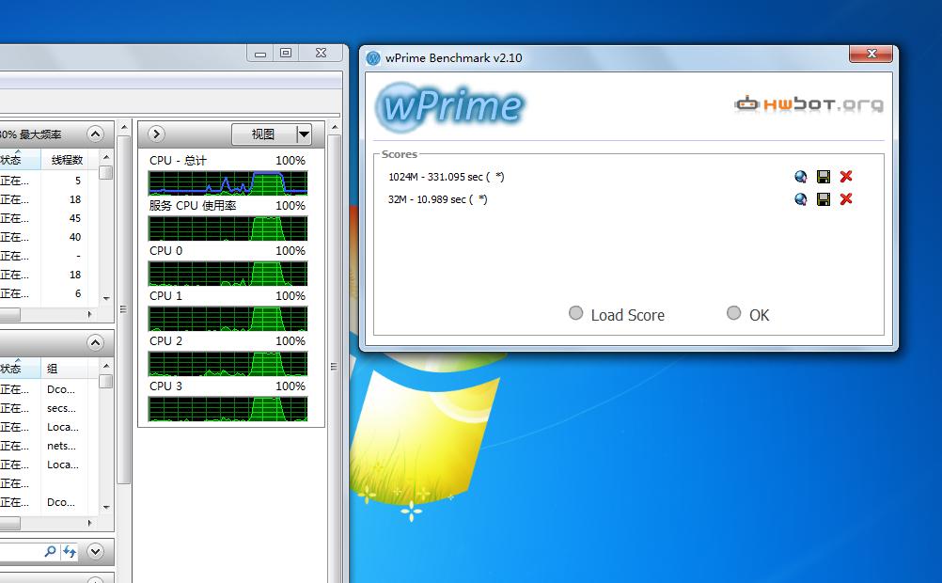Sort by the 线程数 column header
Screen dimensions: 942x583
coord(67,160)
